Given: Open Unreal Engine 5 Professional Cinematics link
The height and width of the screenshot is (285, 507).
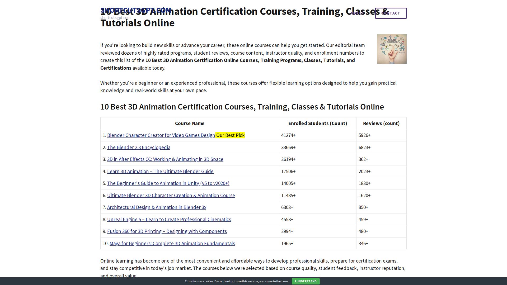Looking at the screenshot, I should (x=169, y=220).
